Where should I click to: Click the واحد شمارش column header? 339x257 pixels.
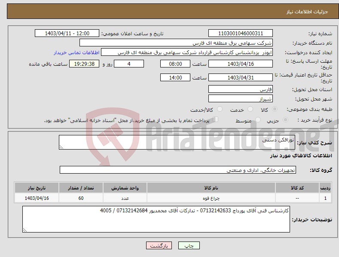(x=125, y=188)
